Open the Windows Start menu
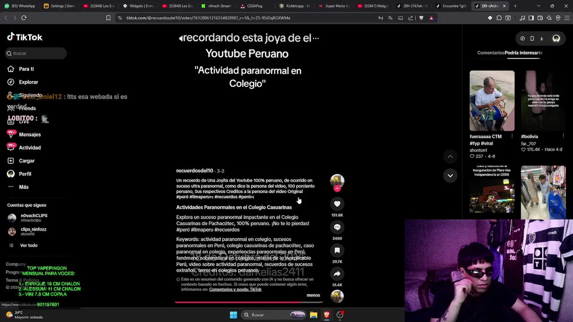 tap(233, 315)
